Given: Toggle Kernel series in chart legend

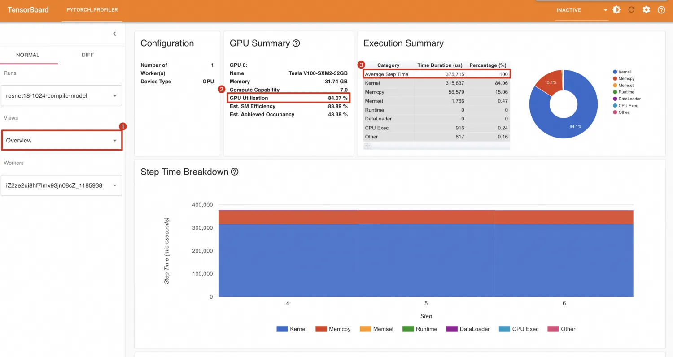Looking at the screenshot, I should (x=292, y=329).
